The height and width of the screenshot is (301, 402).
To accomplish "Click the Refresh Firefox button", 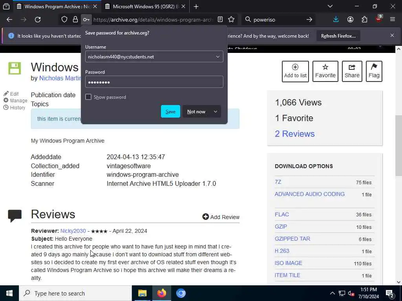I will [x=338, y=36].
